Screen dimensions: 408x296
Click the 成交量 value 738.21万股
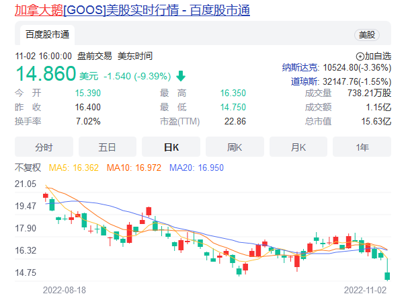coord(369,94)
